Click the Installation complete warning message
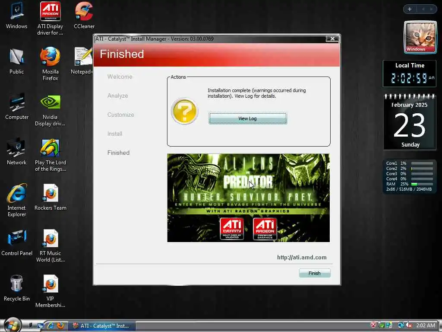The image size is (442, 332). [x=257, y=93]
